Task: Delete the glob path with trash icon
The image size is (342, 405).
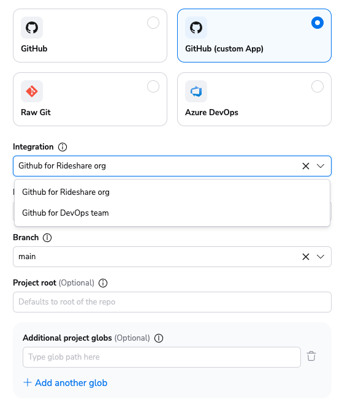Action: [x=311, y=356]
